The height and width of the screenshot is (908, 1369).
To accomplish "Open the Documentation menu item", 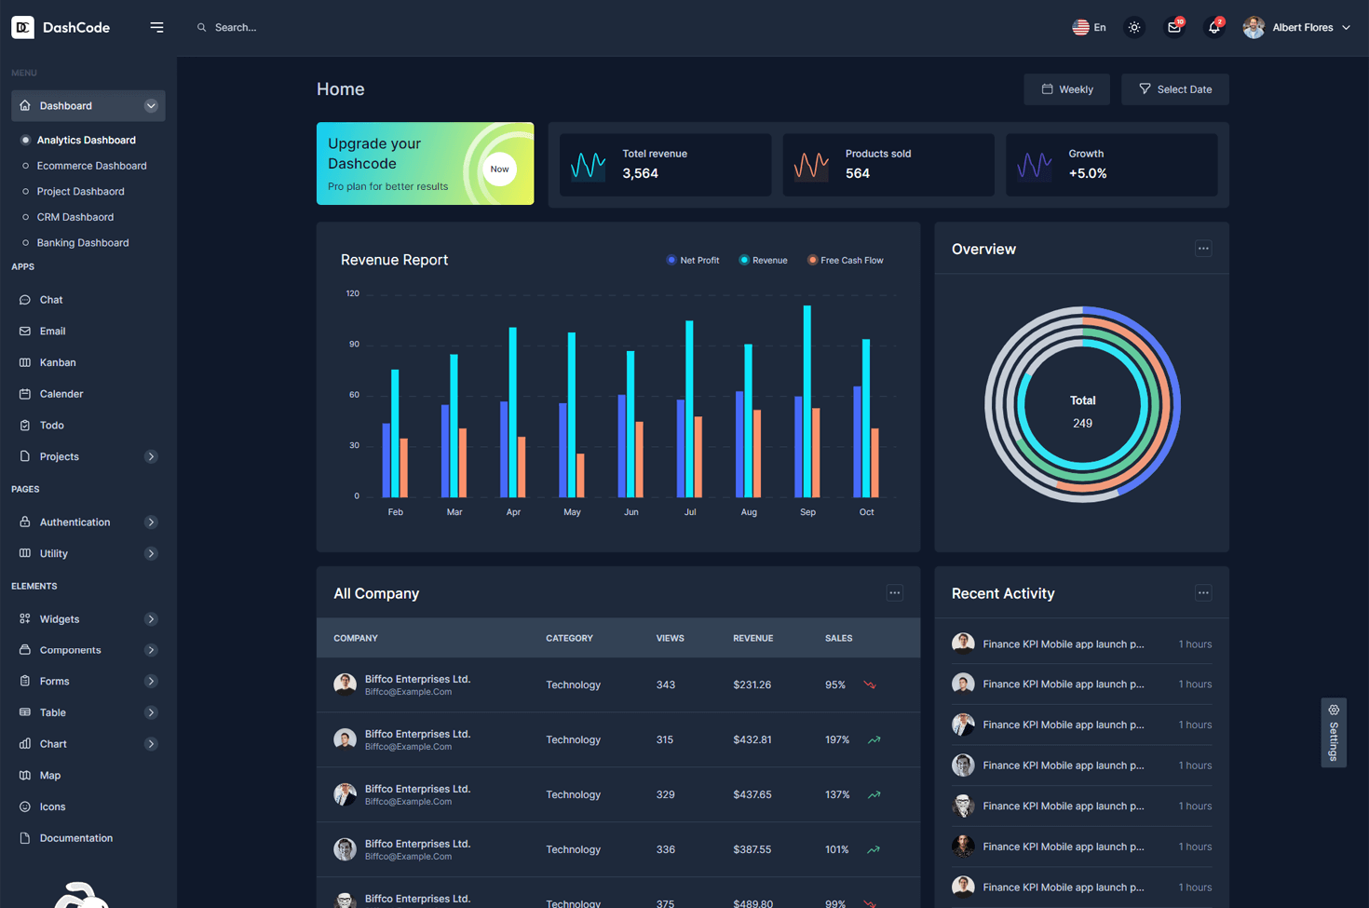I will coord(88,838).
